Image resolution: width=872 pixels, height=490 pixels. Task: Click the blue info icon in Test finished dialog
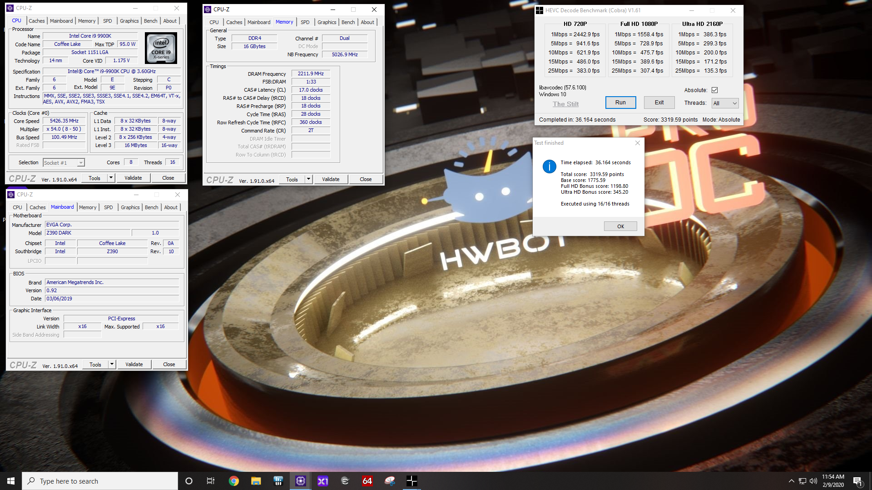pos(550,167)
